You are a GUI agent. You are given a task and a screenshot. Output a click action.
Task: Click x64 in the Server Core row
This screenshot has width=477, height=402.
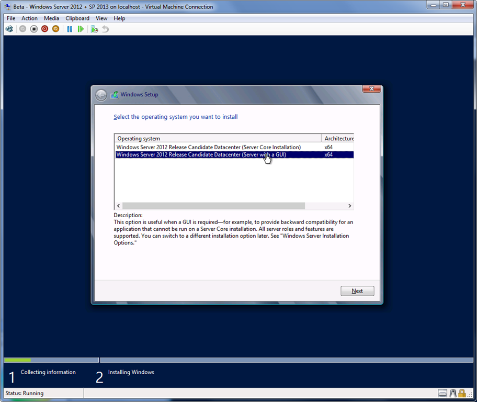coord(328,147)
